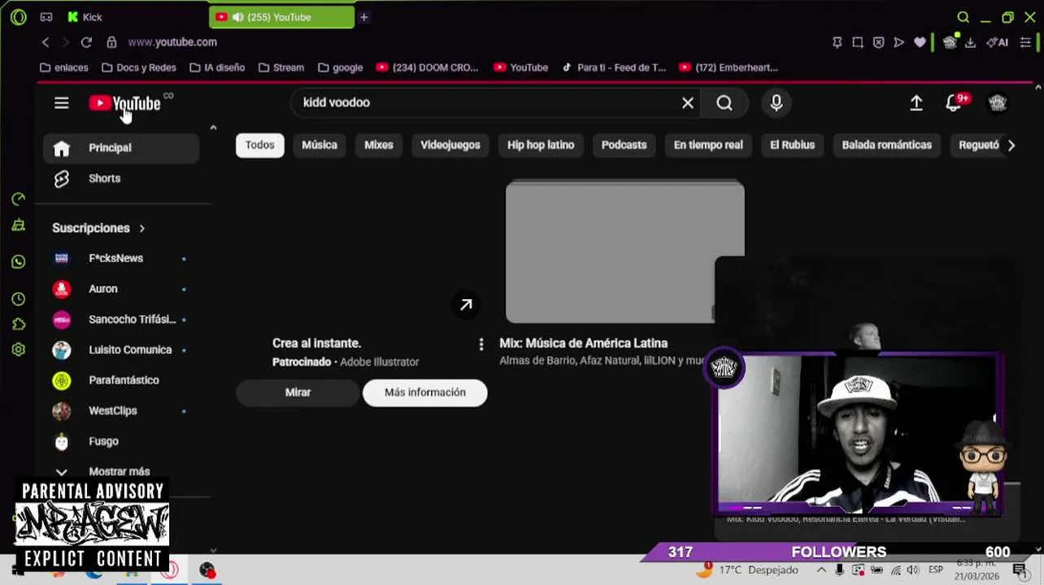Viewport: 1044px width, 585px height.
Task: Open Easy Setup sliders icon
Action: [1025, 42]
